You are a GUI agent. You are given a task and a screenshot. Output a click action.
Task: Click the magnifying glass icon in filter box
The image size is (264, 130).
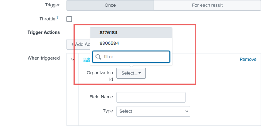(98, 57)
